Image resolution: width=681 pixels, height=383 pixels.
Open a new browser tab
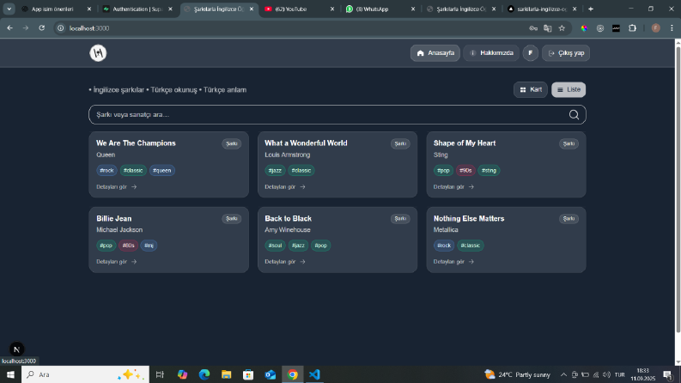[x=591, y=9]
